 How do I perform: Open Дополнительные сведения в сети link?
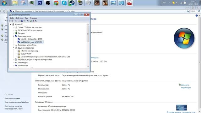click(182, 112)
